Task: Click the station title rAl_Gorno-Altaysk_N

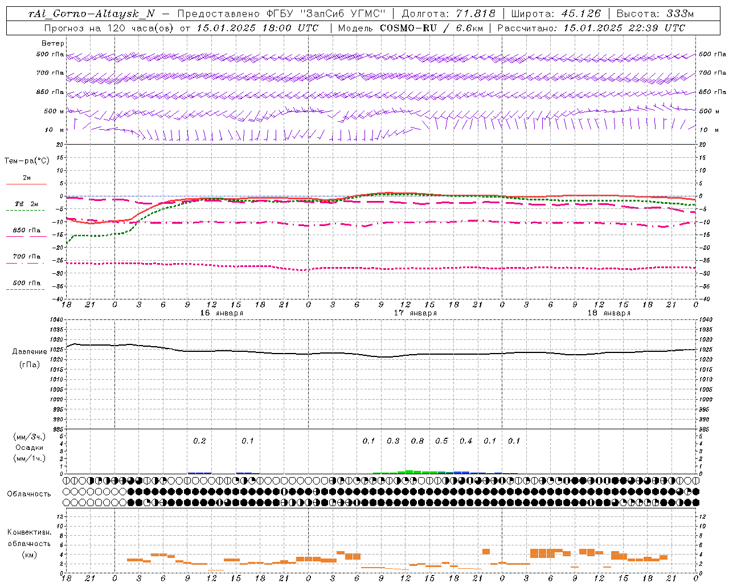Action: pyautogui.click(x=91, y=14)
